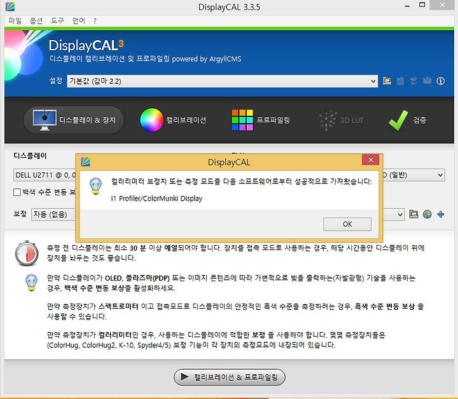This screenshot has height=399, width=458.
Task: Click the DisplayCAL dialog title icon
Action: click(85, 162)
